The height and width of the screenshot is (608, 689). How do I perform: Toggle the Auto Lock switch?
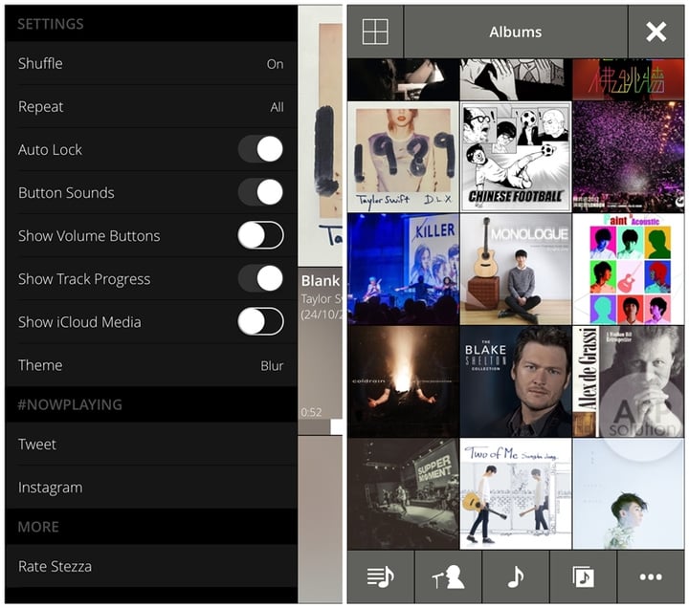260,149
